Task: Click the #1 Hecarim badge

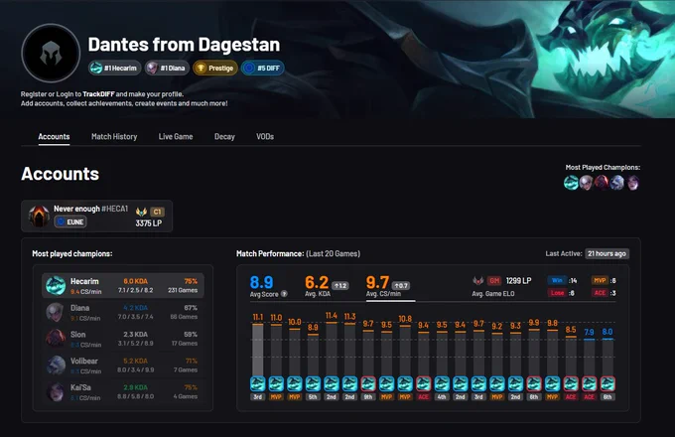Action: pyautogui.click(x=114, y=68)
